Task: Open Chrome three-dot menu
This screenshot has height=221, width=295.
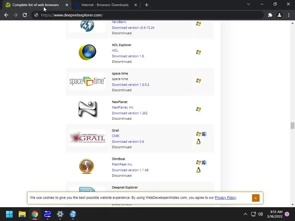Action: pyautogui.click(x=289, y=15)
